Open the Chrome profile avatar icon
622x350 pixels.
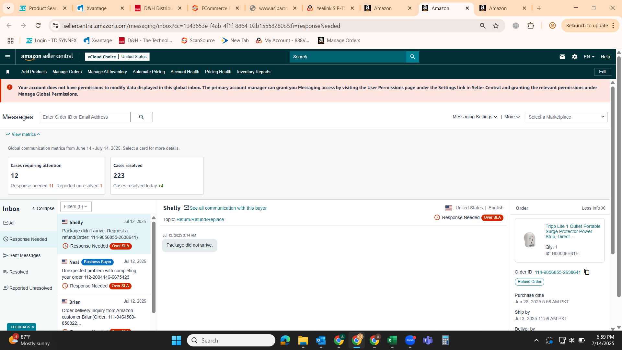point(552,26)
